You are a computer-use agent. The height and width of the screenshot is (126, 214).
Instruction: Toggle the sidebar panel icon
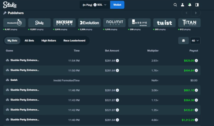click(197, 5)
